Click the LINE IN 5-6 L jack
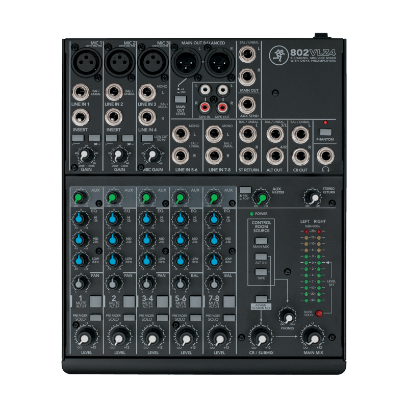The image size is (408, 408). [181, 134]
